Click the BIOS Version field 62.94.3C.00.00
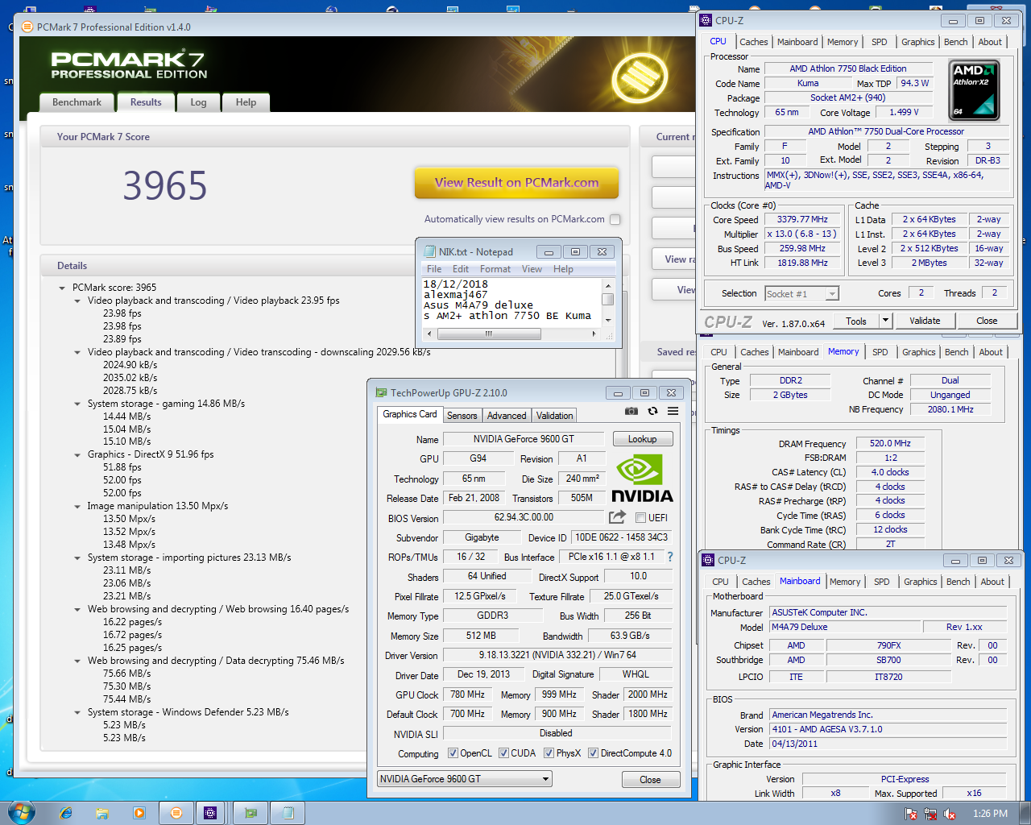1031x825 pixels. coord(524,517)
